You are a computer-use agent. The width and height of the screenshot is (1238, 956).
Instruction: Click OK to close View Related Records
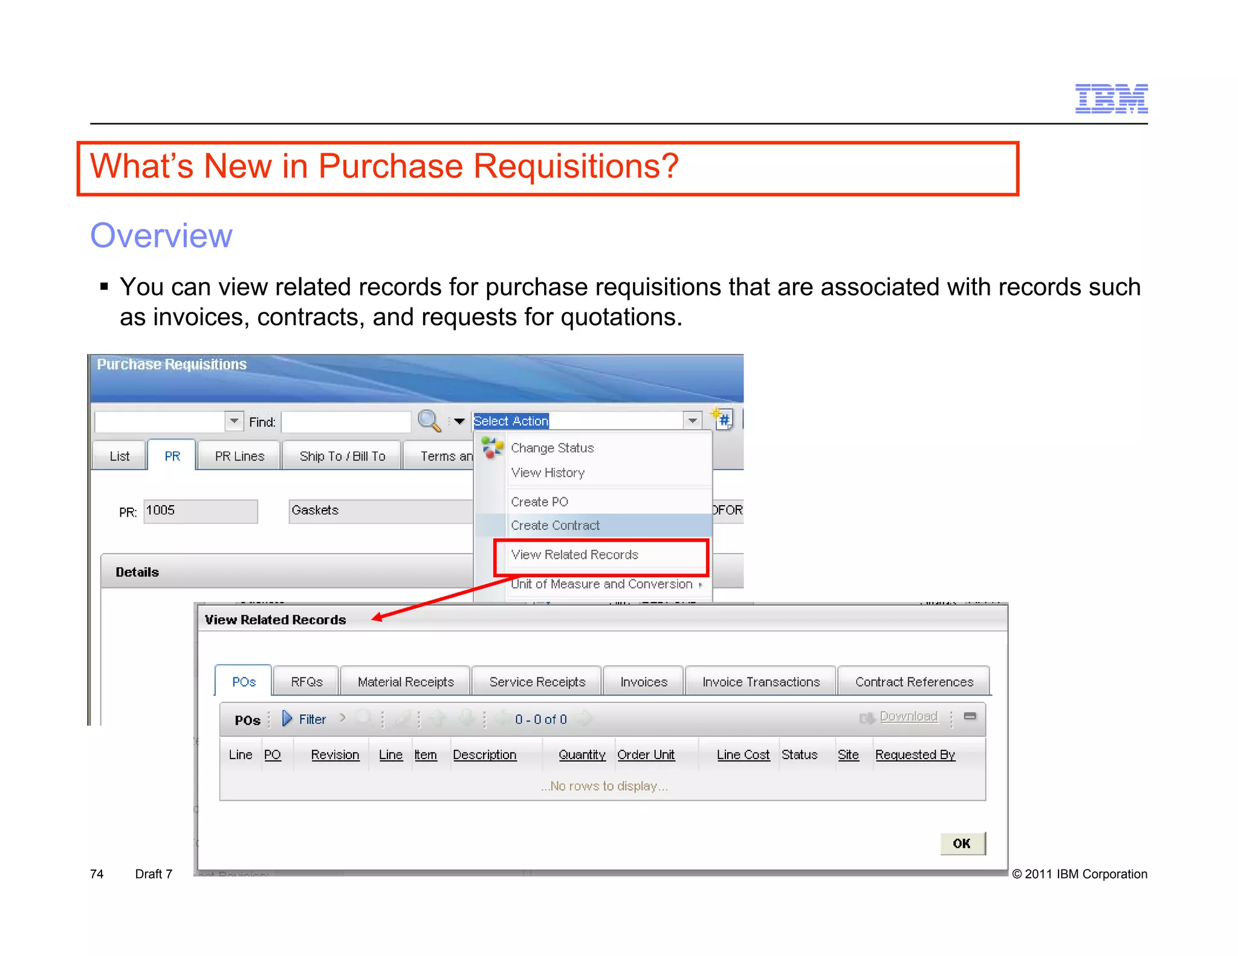click(x=962, y=844)
